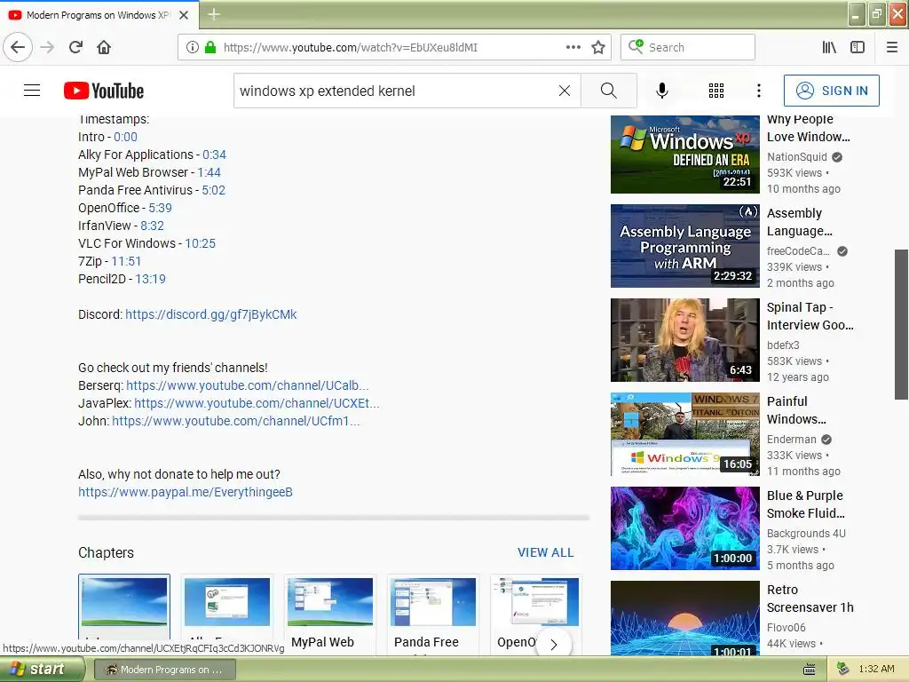Jump to 7Zip timestamp 11:51
This screenshot has height=682, width=909.
(x=126, y=262)
